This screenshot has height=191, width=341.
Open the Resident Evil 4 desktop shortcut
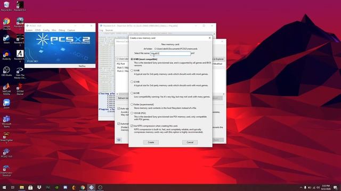point(20,56)
